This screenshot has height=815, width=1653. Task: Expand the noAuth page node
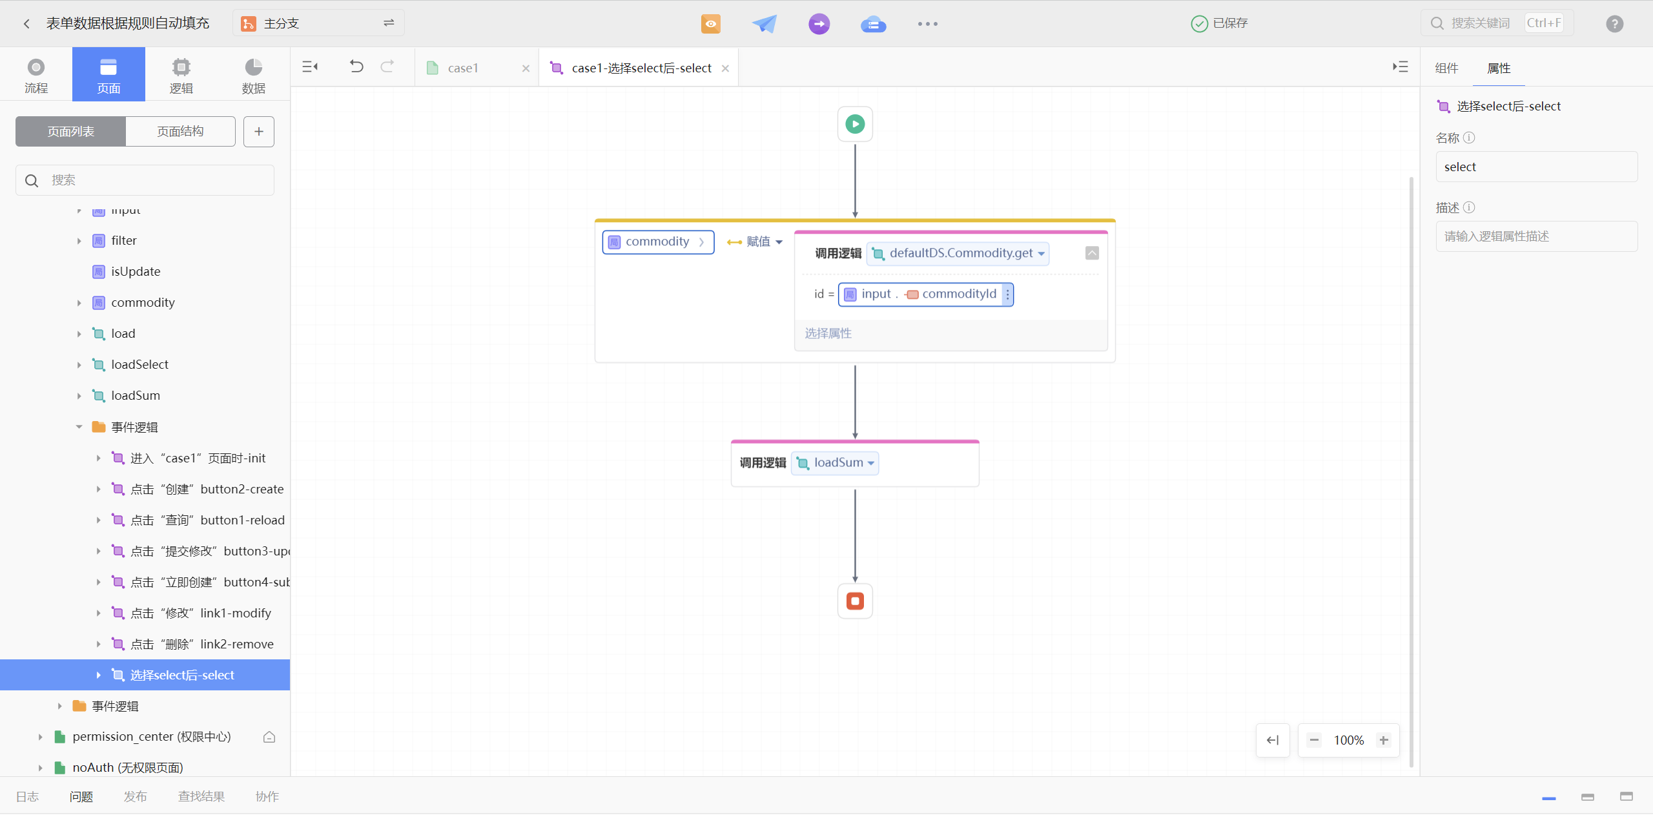point(40,768)
